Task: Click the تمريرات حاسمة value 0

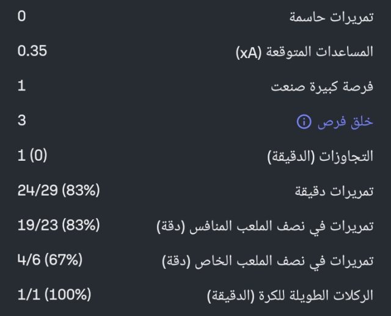Action: click(21, 17)
